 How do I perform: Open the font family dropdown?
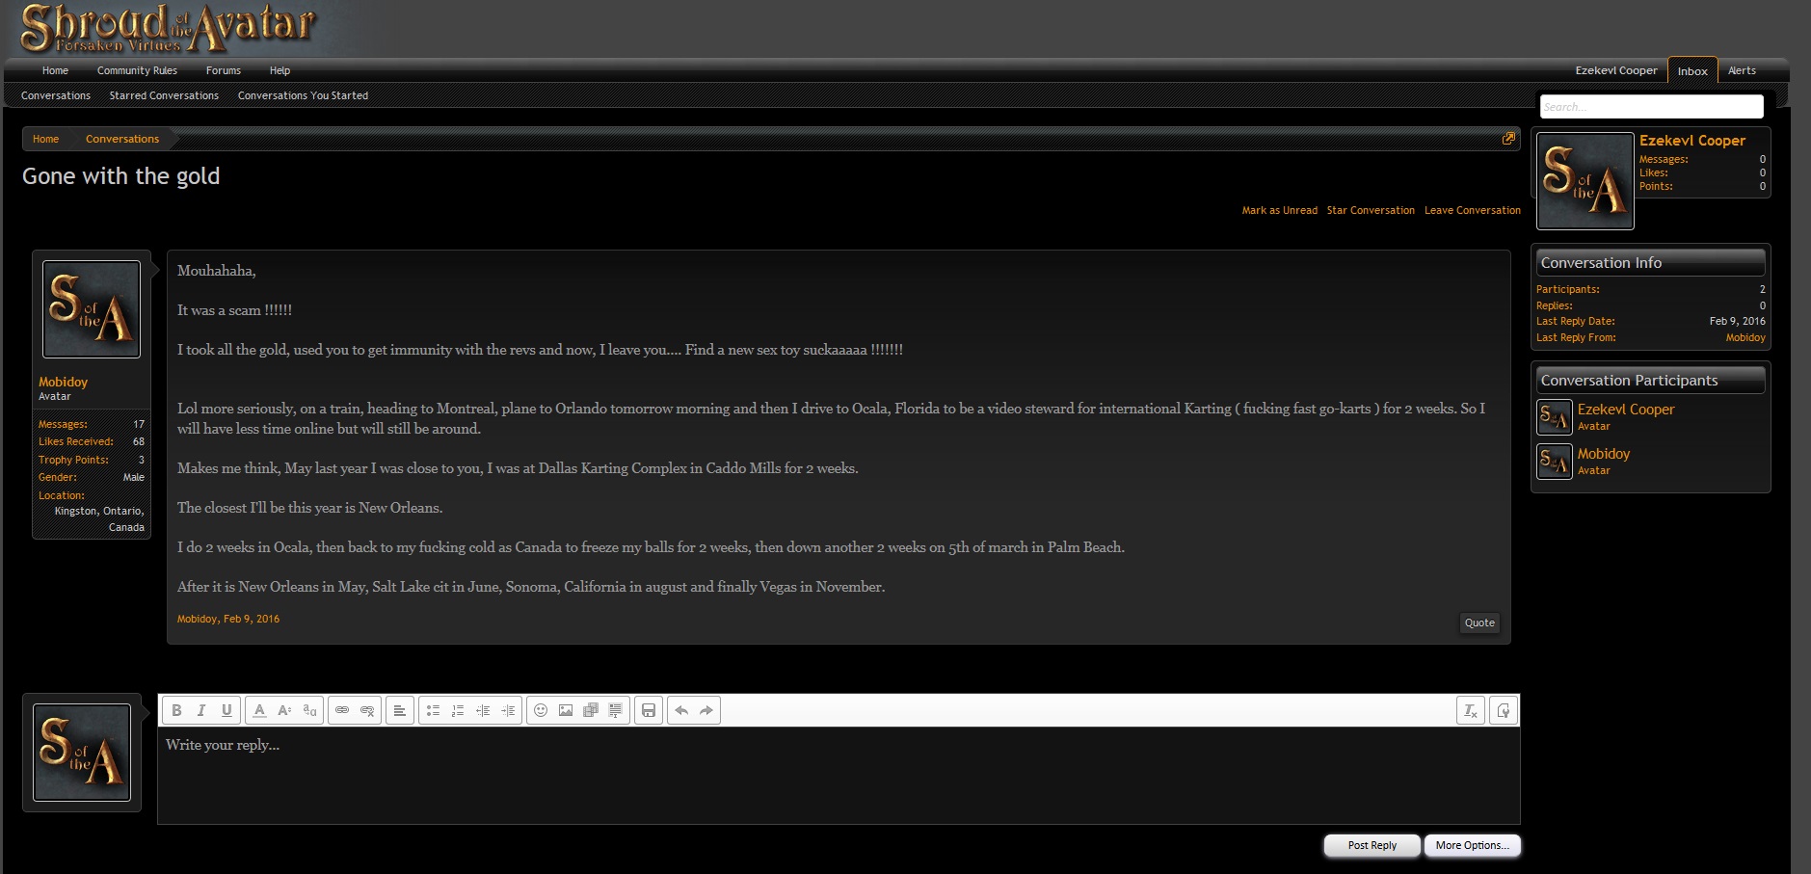pyautogui.click(x=309, y=711)
